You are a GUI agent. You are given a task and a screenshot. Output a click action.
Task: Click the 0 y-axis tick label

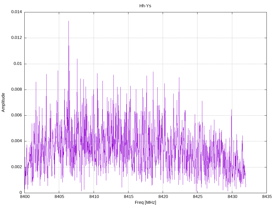tap(21, 193)
